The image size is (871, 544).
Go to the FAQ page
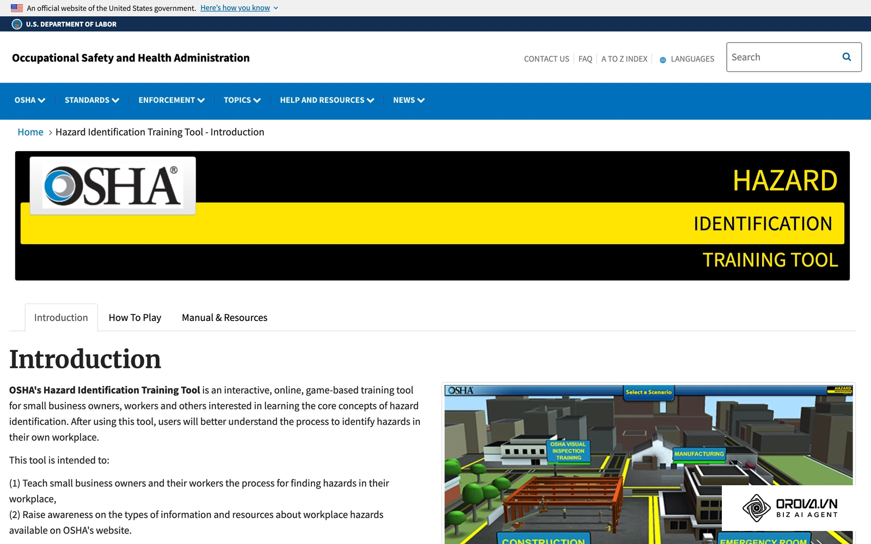585,59
